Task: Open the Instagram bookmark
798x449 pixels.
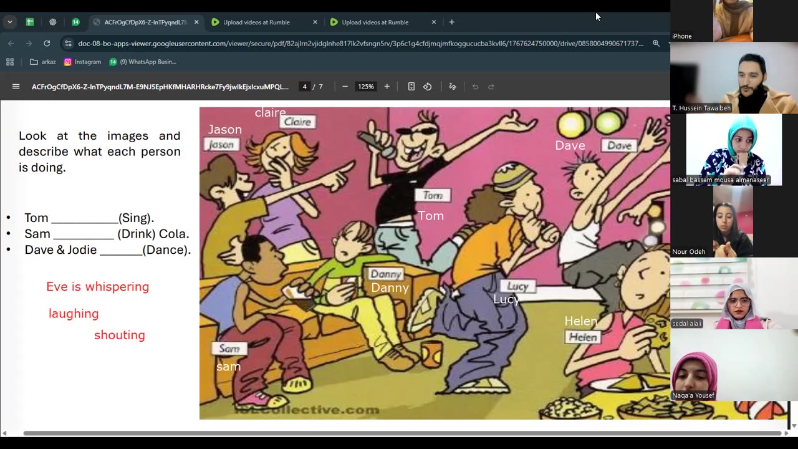Action: tap(82, 62)
